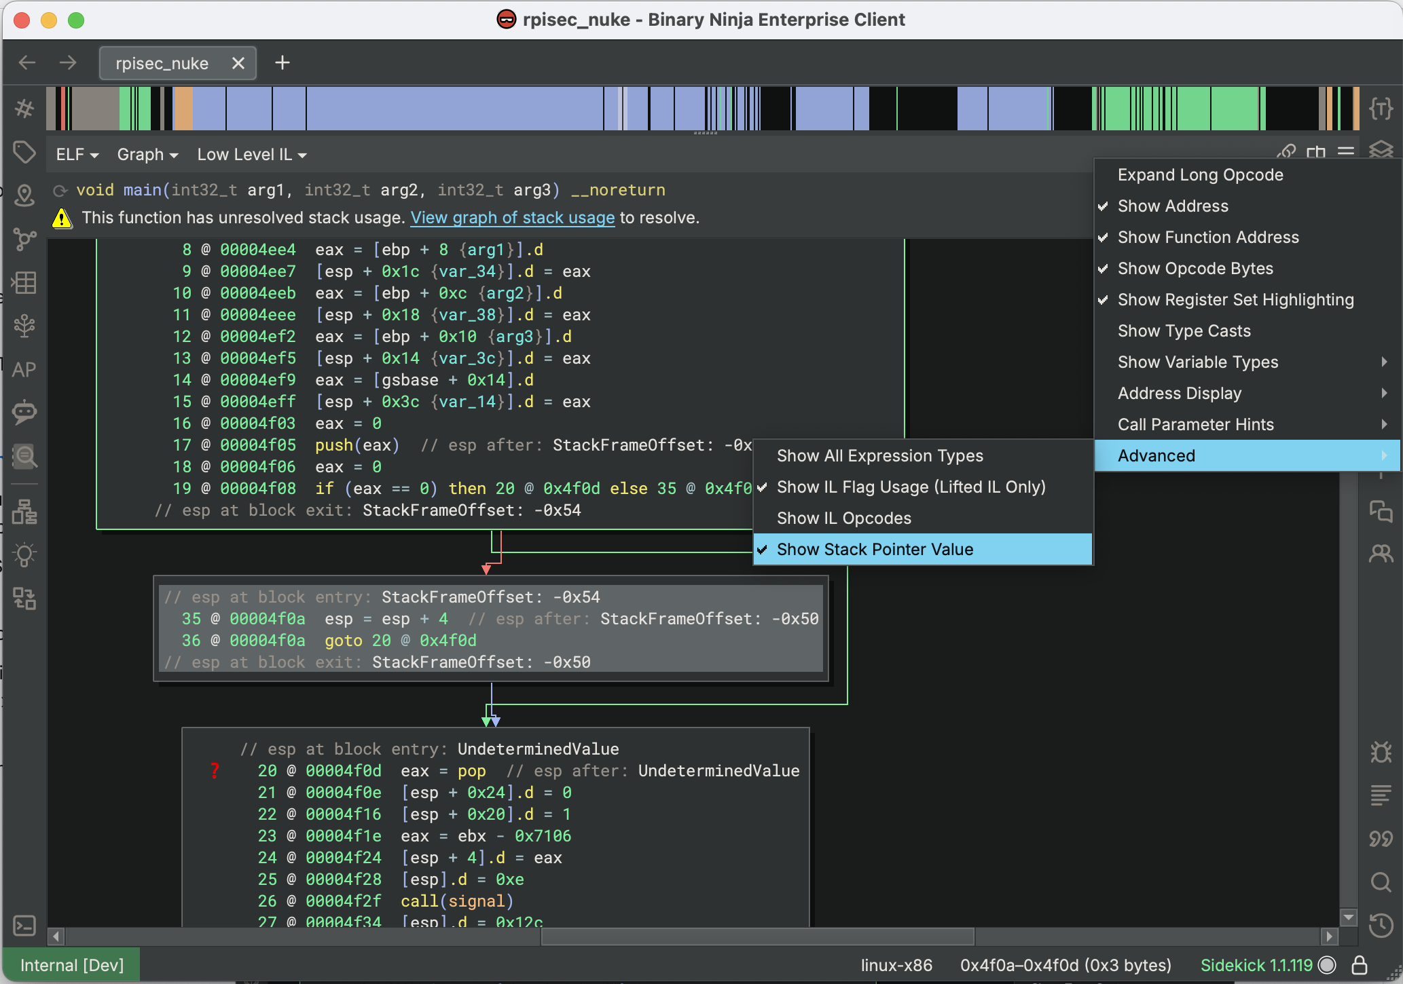This screenshot has width=1403, height=984.
Task: Open the hierarchy blocks sidebar icon
Action: pos(24,512)
